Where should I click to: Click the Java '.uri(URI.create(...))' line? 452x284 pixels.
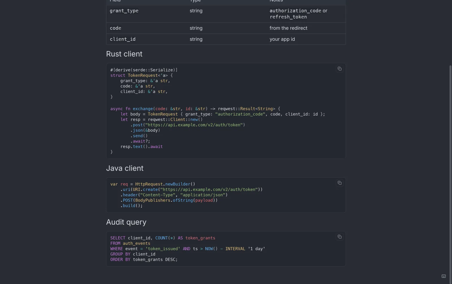click(x=192, y=190)
